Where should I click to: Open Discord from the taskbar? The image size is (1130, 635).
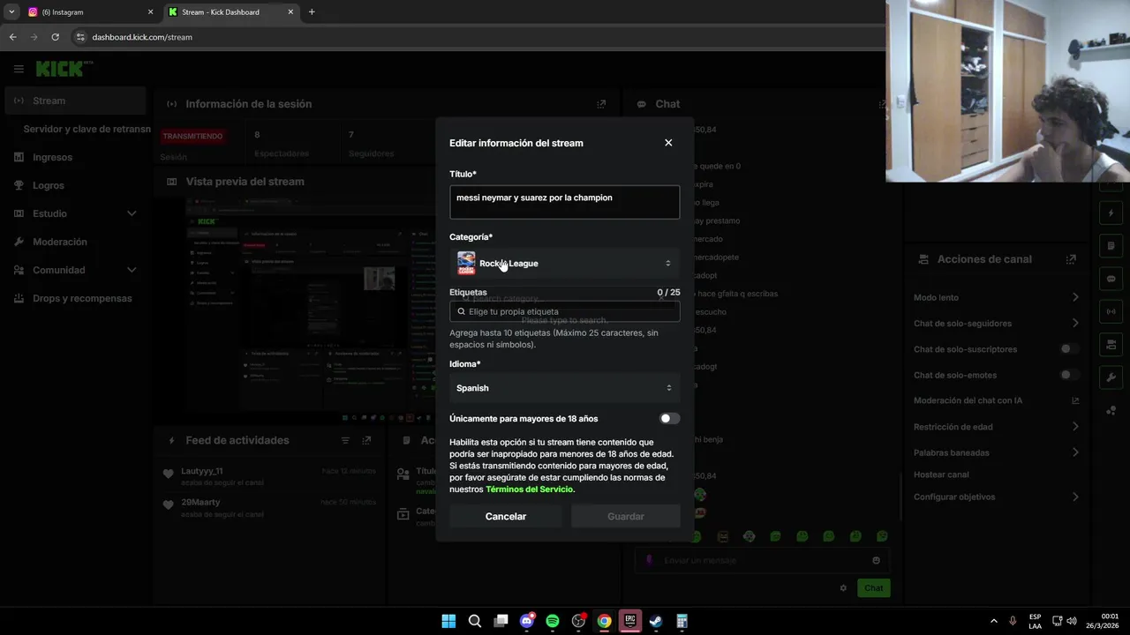pos(527,621)
